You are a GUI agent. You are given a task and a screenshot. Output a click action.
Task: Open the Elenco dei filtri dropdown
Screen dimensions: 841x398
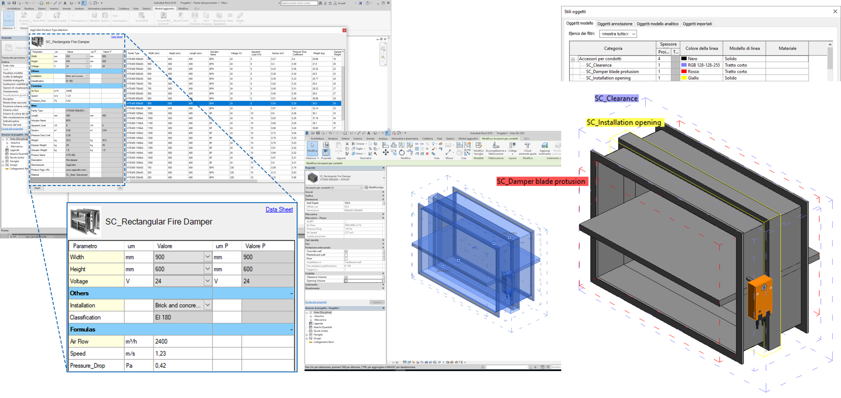(x=618, y=34)
